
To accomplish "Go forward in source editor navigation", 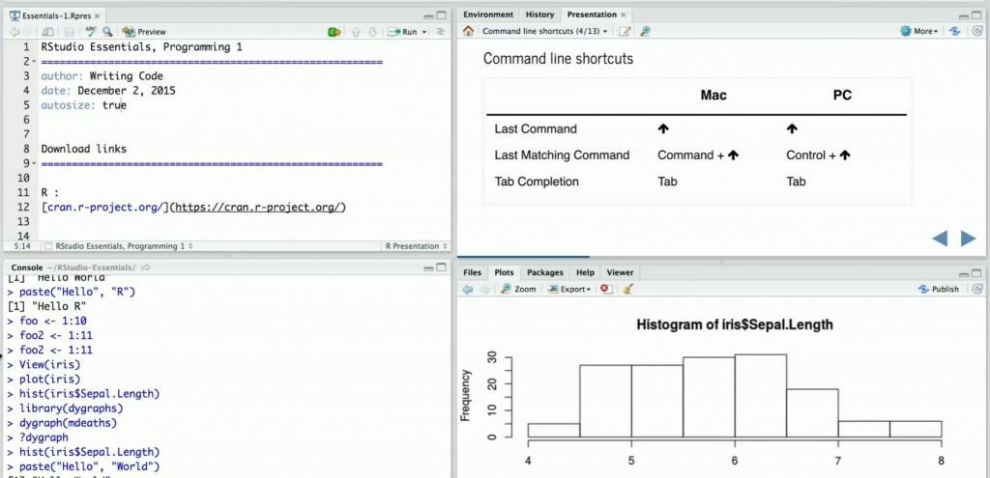I will (x=26, y=32).
